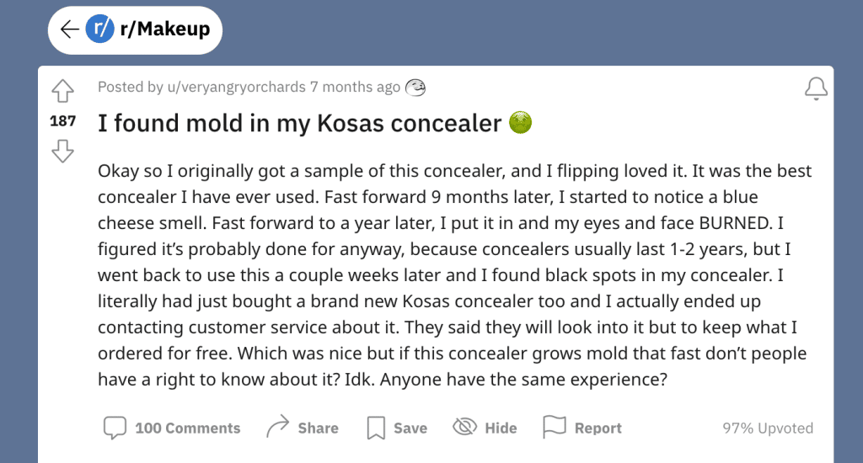Click the share arrow icon
Image resolution: width=863 pixels, height=463 pixels.
[278, 427]
